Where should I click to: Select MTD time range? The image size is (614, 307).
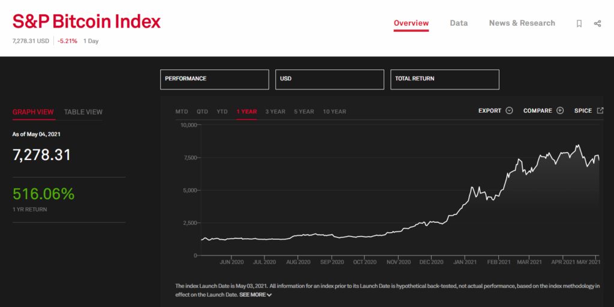[x=182, y=112]
